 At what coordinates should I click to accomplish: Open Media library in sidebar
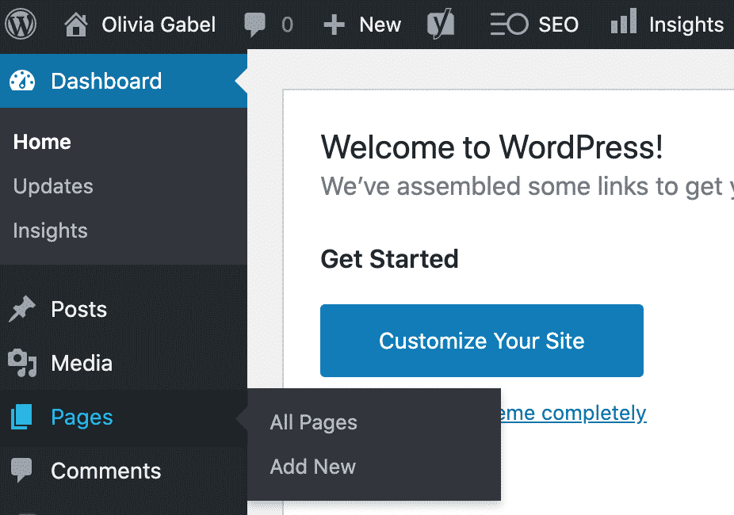(82, 363)
